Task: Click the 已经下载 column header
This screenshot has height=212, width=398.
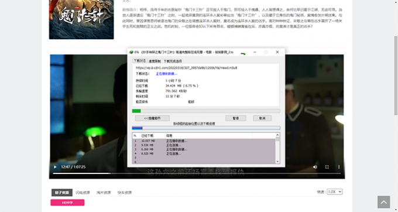Action: pos(152,136)
